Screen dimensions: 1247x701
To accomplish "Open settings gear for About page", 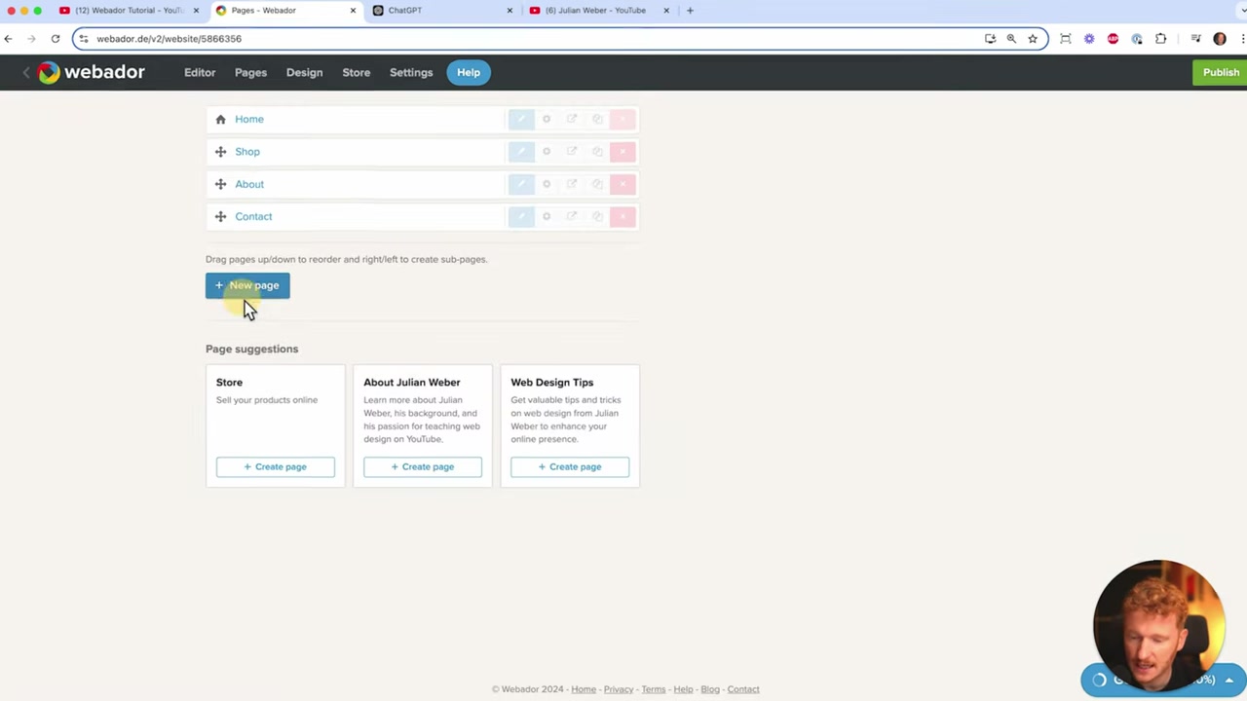I will click(547, 184).
